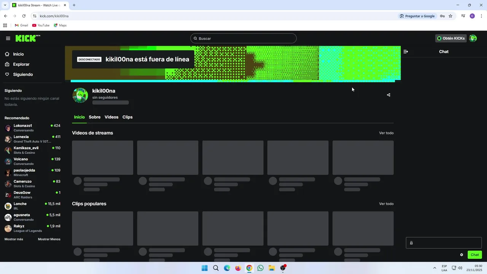This screenshot has width=487, height=274.
Task: Open Kamikaze_evil recommended channel
Action: point(32,150)
